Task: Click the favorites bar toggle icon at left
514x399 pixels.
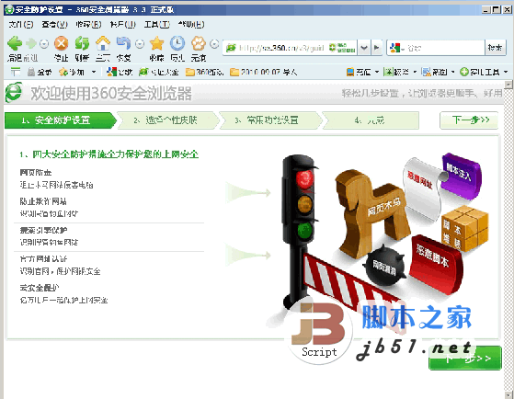Action: click(x=16, y=72)
